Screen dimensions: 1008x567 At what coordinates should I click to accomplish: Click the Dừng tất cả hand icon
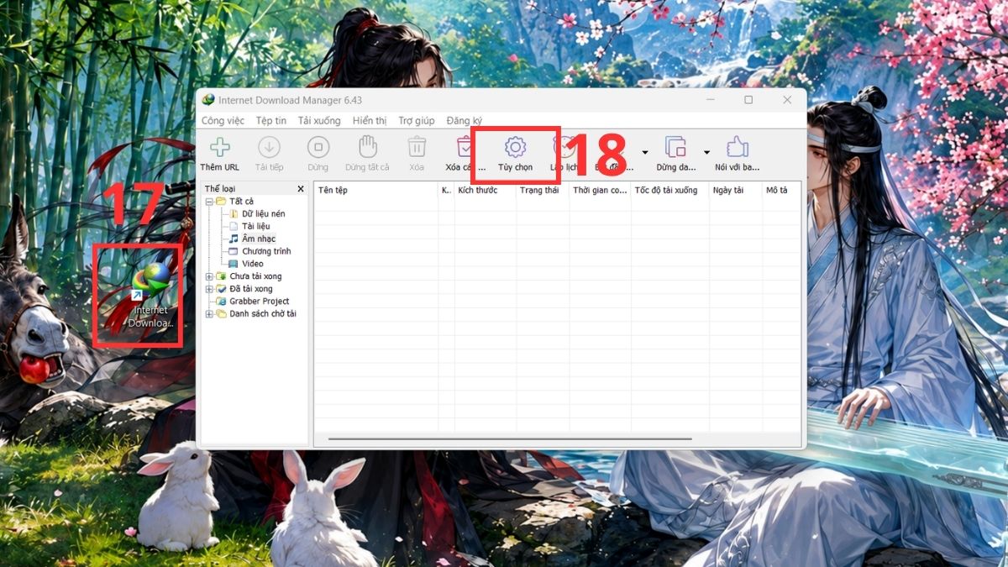pos(367,147)
